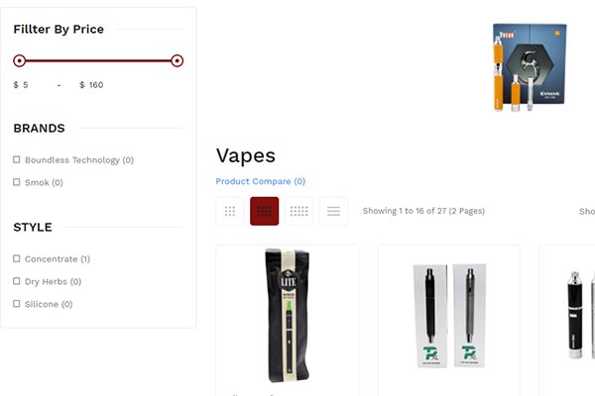Click the maximum price value 160 field
The image size is (595, 396).
[102, 85]
